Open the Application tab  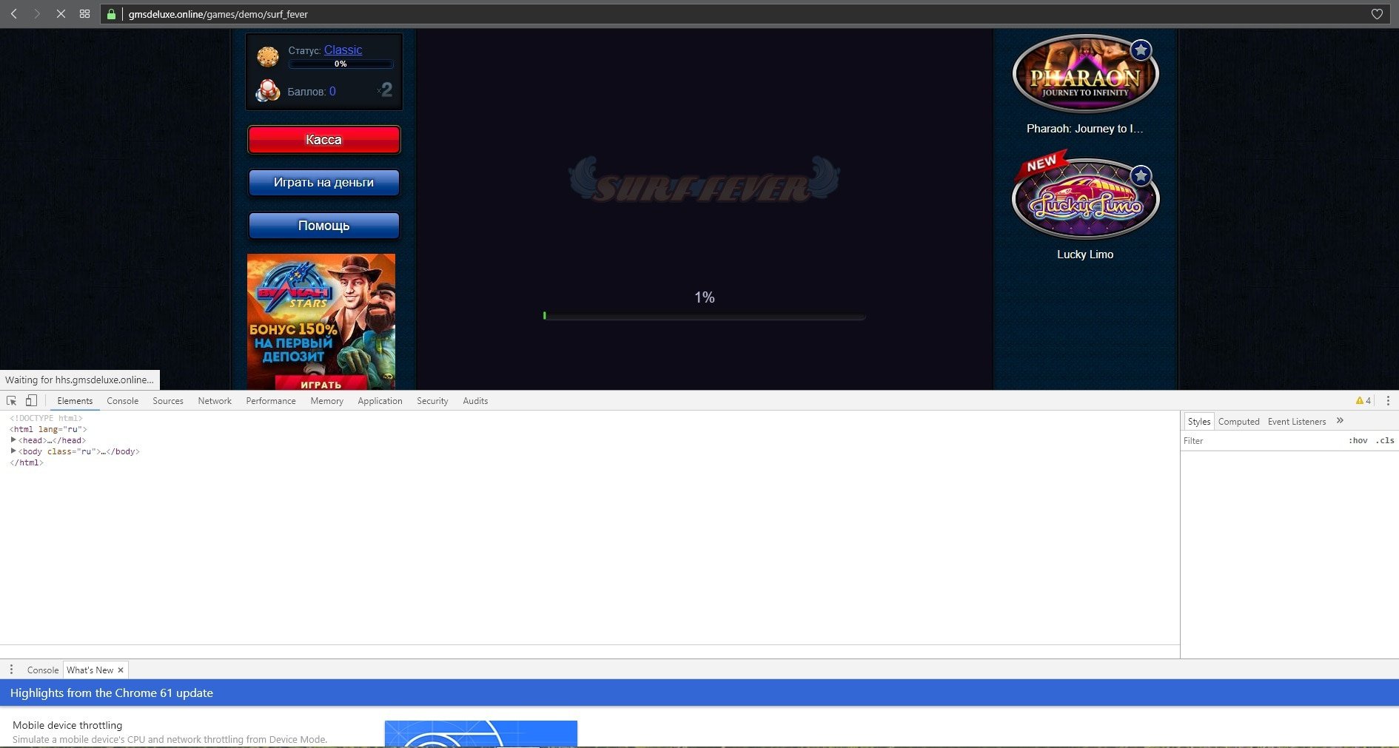pos(380,400)
